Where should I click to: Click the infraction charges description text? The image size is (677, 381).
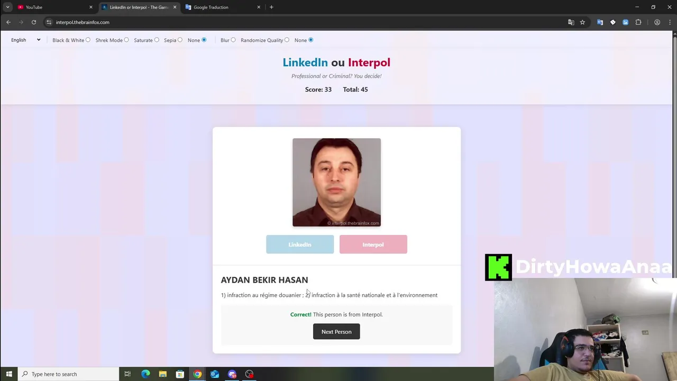[329, 295]
